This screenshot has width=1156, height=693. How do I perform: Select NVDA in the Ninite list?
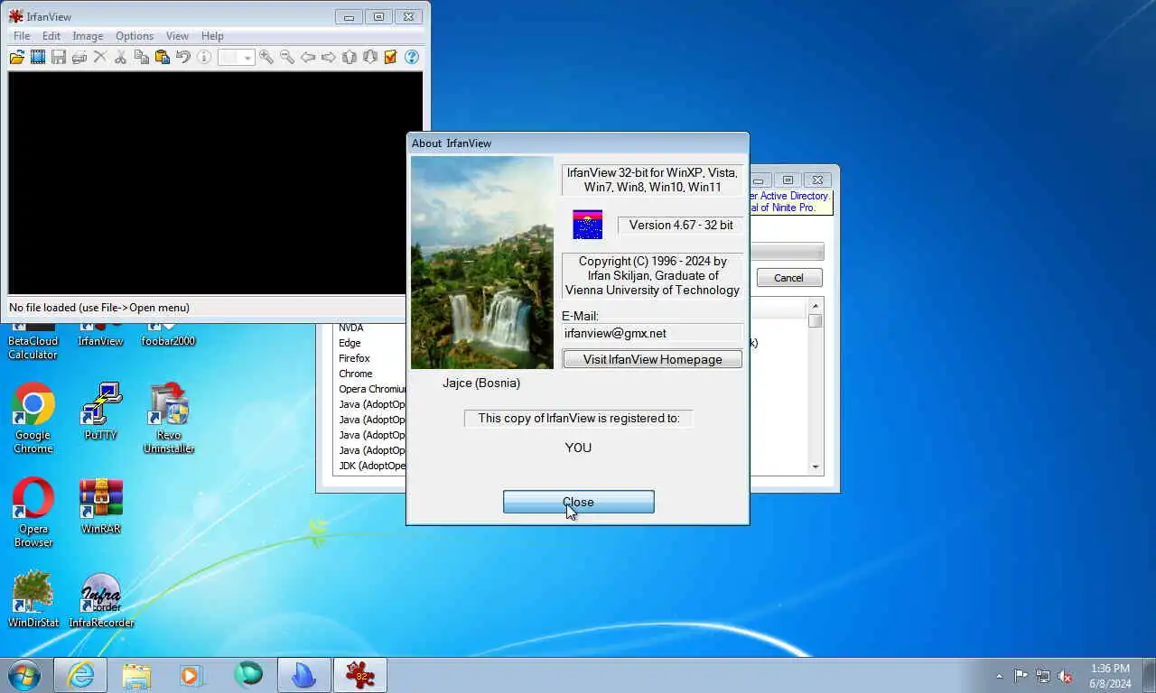351,328
